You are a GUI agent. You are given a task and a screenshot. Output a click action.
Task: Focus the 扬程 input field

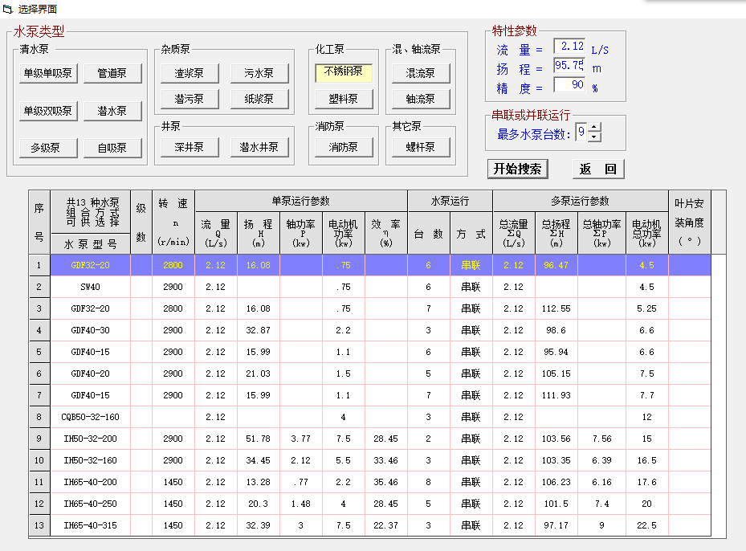pos(569,65)
